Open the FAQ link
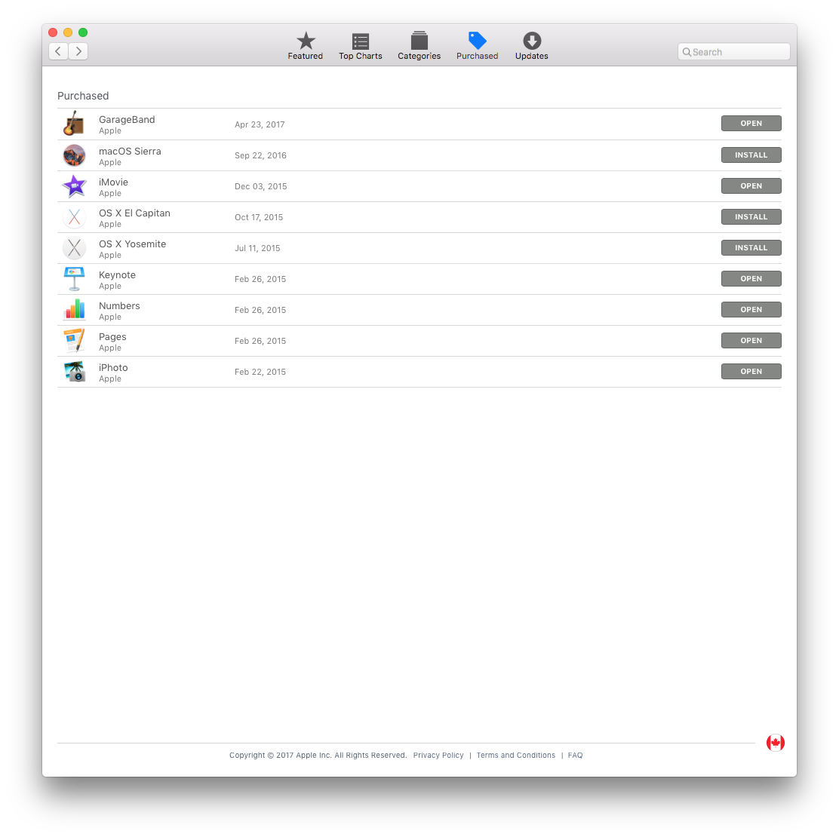The image size is (839, 837). tap(575, 755)
